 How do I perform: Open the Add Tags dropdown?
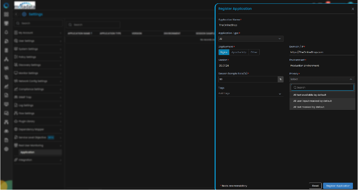[x=251, y=94]
